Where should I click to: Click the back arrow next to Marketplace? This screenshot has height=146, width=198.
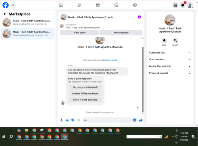point(5,14)
